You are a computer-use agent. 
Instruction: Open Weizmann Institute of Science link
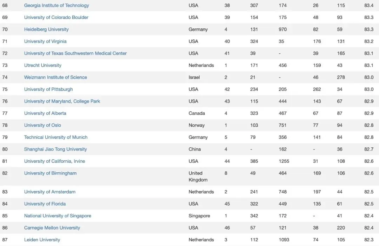(55, 77)
